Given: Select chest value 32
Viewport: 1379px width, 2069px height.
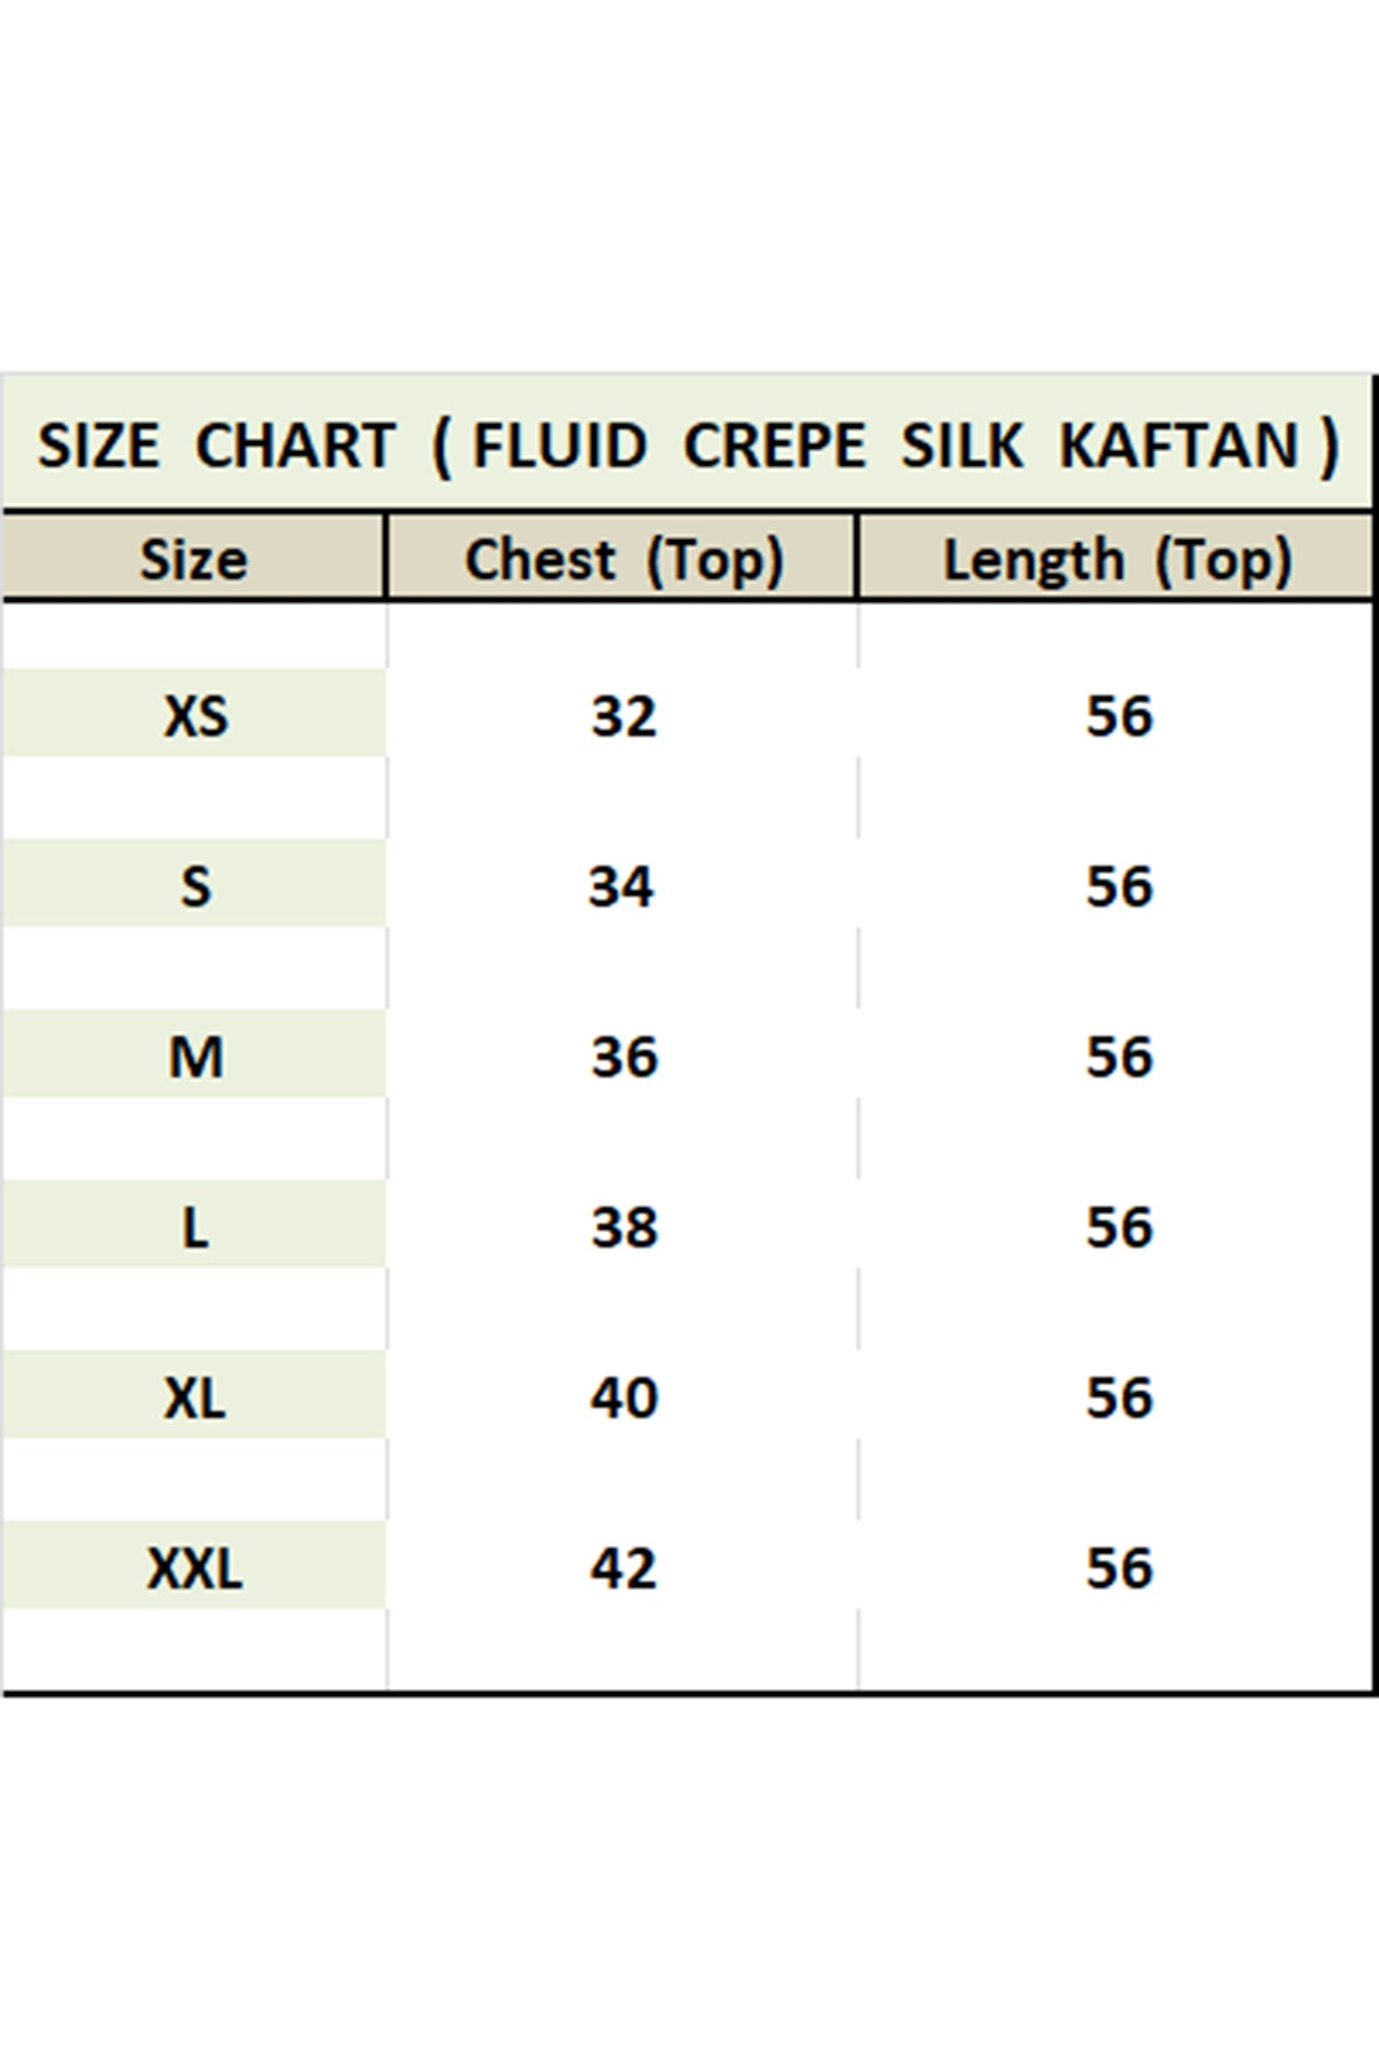Looking at the screenshot, I should point(623,716).
